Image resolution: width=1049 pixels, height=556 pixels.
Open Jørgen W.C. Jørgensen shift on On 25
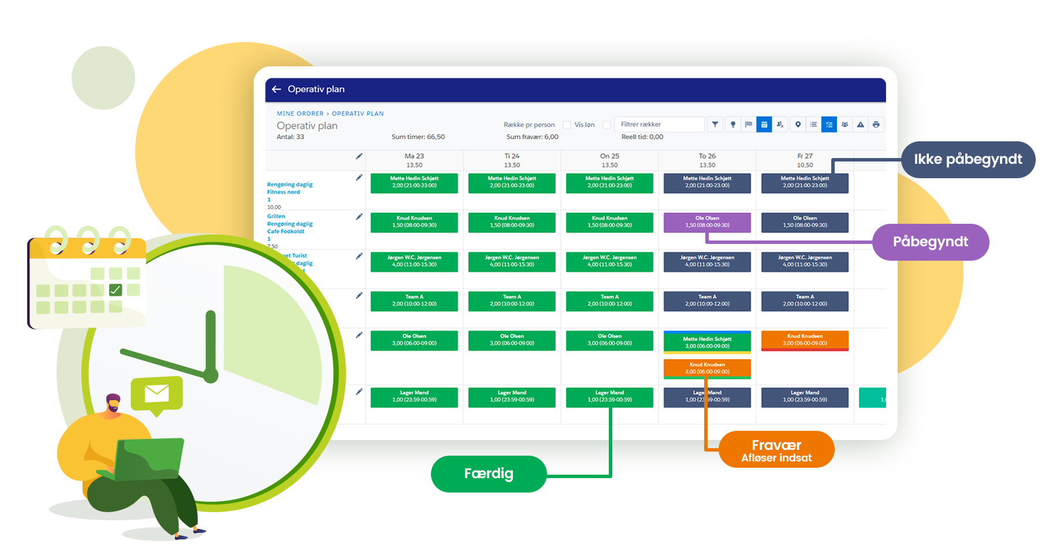coord(609,262)
